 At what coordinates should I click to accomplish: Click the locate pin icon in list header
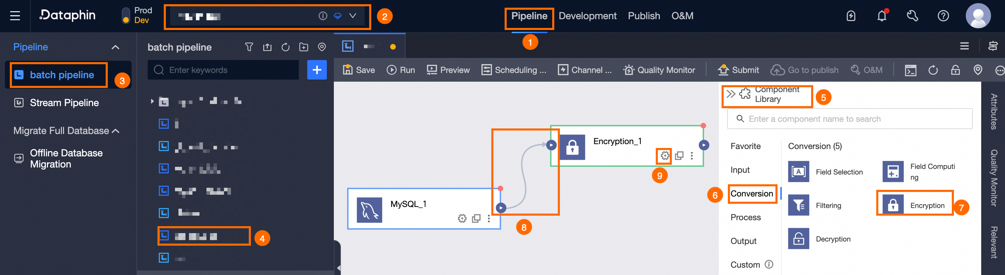pos(322,47)
